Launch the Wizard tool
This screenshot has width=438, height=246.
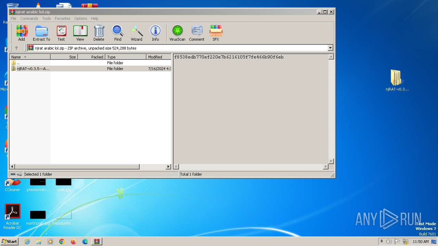(x=137, y=33)
